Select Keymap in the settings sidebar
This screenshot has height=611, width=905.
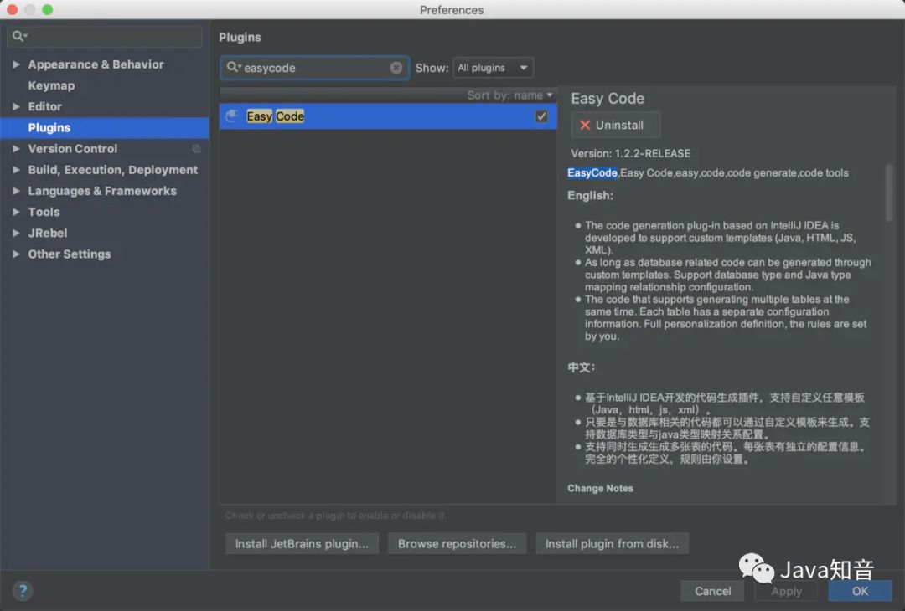click(49, 85)
